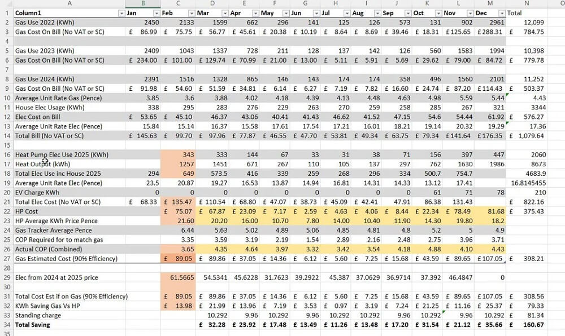This screenshot has height=336, width=565.
Task: Select column B header
Action: (x=142, y=3)
